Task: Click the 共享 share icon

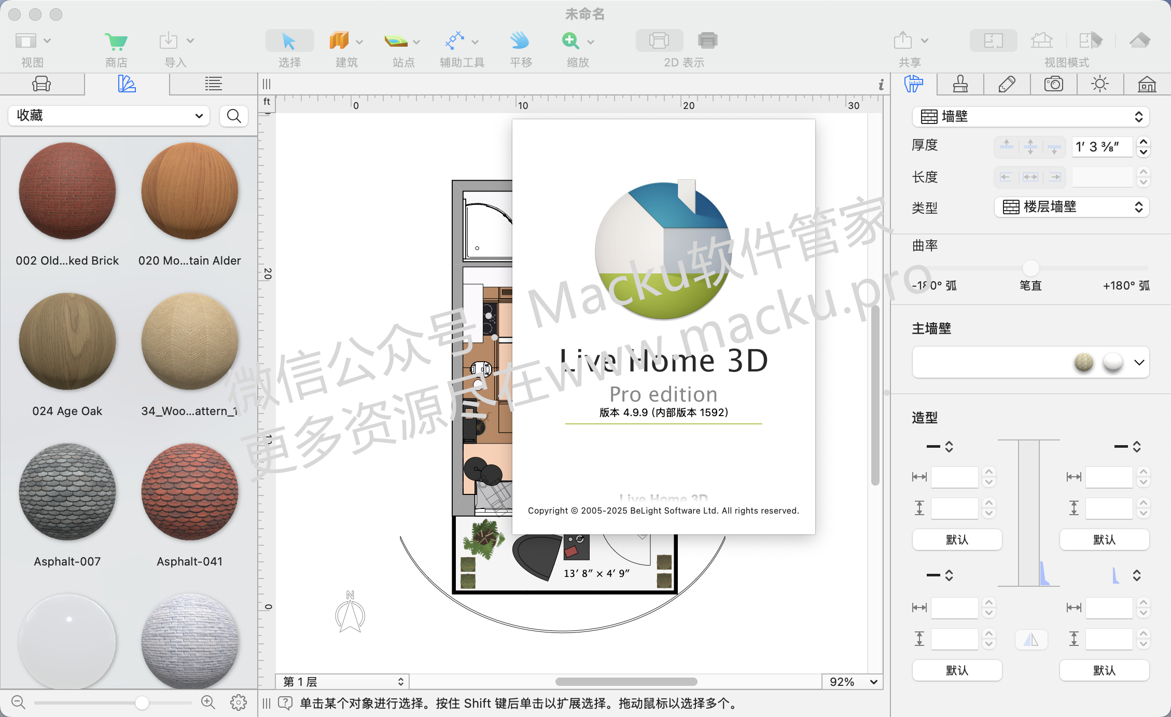Action: pyautogui.click(x=903, y=41)
